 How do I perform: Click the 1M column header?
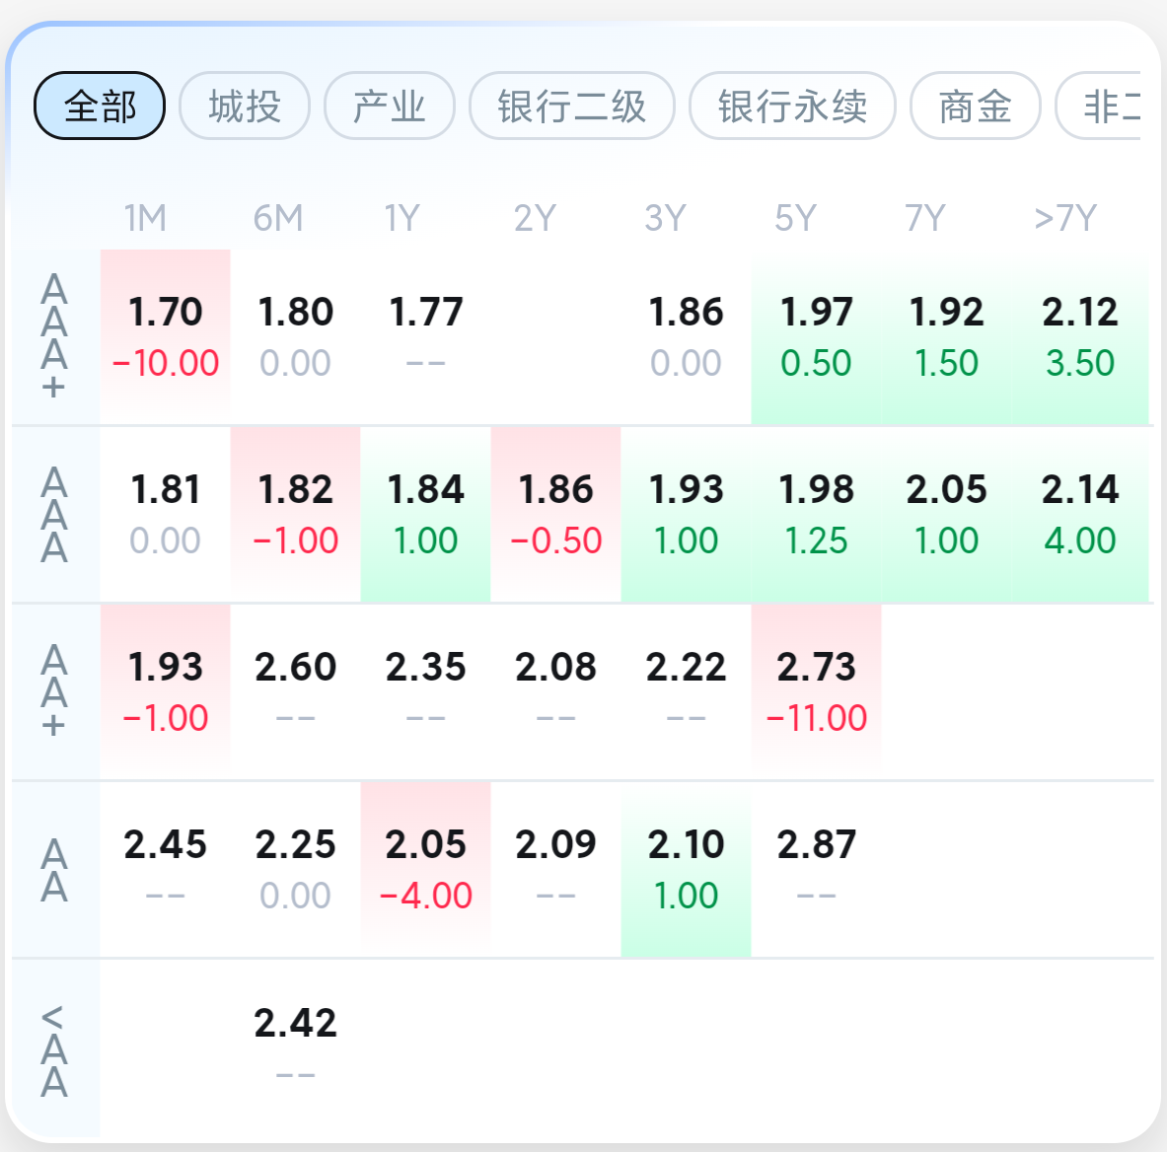click(142, 217)
